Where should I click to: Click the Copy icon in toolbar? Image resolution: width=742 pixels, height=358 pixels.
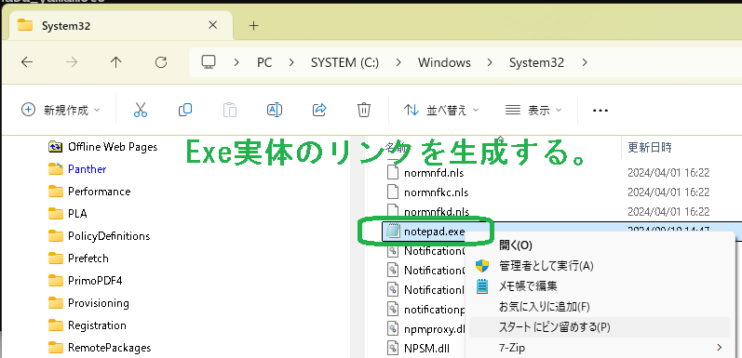click(185, 110)
